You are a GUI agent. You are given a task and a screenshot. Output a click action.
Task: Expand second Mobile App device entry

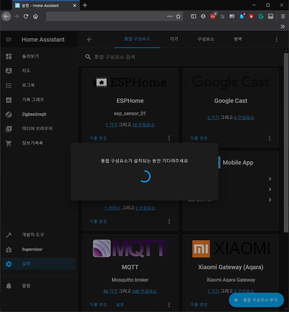click(270, 189)
